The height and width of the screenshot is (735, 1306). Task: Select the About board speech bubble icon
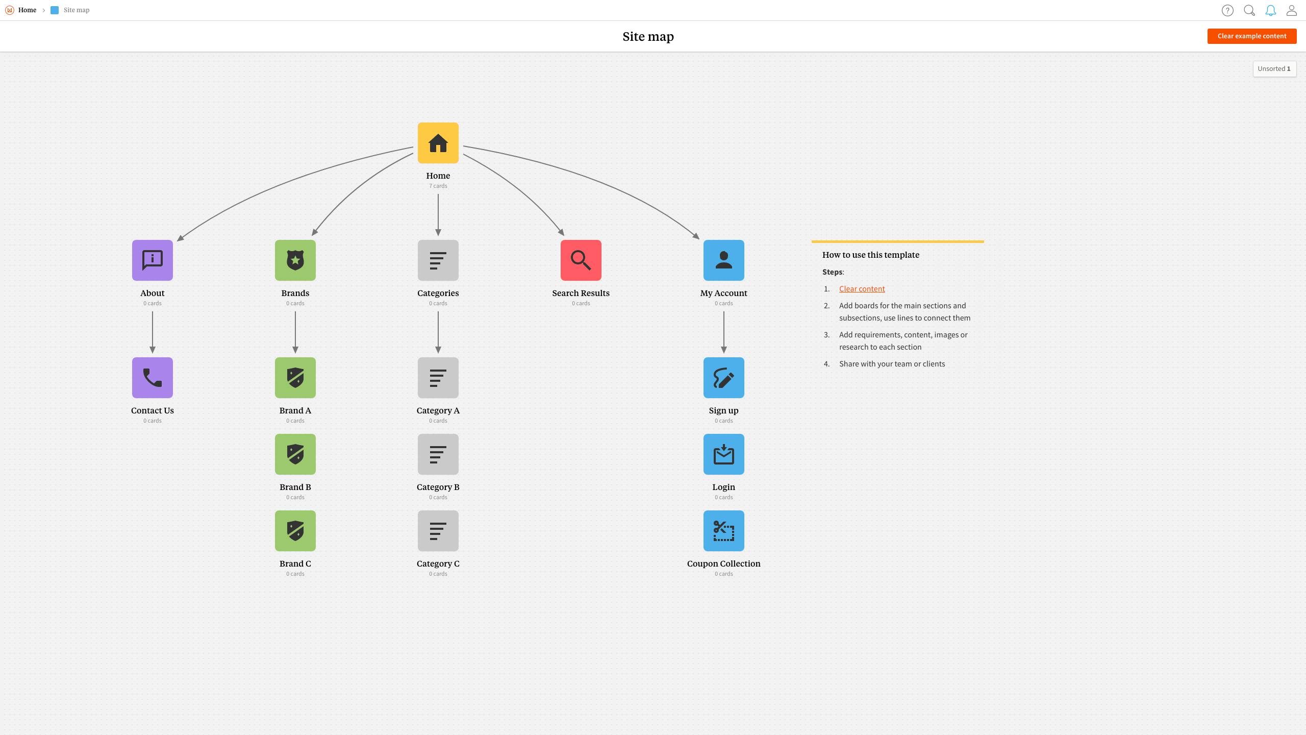152,260
